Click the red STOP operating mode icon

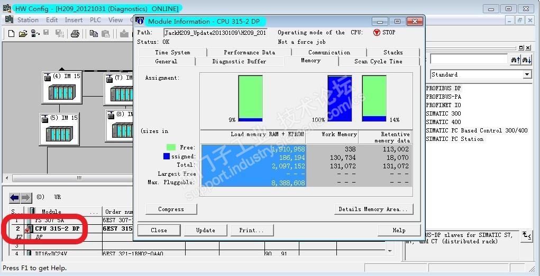tap(377, 32)
